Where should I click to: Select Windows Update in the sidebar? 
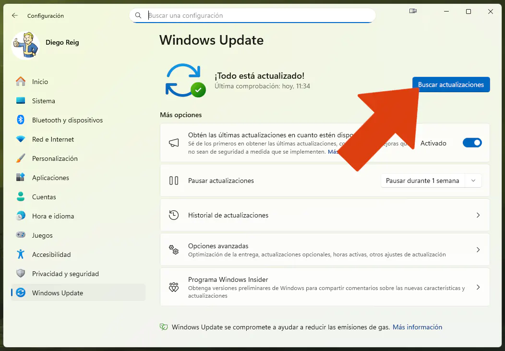pyautogui.click(x=58, y=292)
